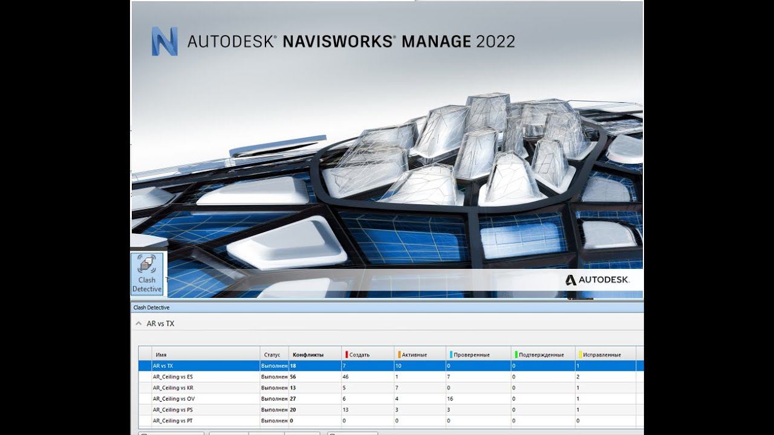Image resolution: width=774 pixels, height=435 pixels.
Task: Click conflicts count 18 for AR vs TX
Action: coord(293,366)
